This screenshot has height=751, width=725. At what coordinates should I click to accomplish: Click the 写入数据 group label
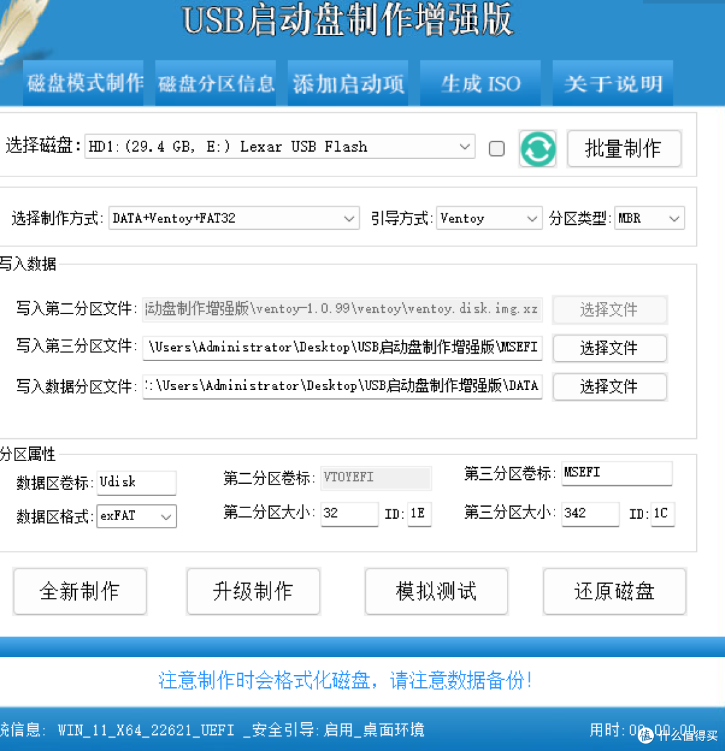click(x=28, y=264)
